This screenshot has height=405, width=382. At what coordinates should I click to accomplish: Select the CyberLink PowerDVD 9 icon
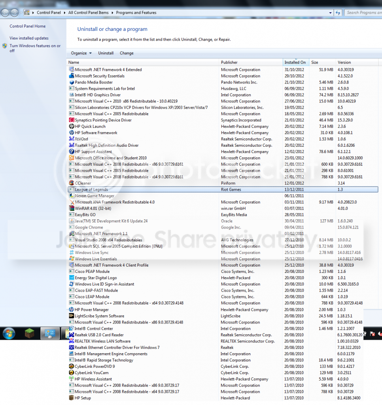pyautogui.click(x=71, y=366)
